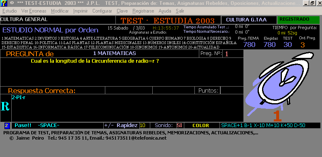This screenshot has height=157, width=322.
Task: Click the large cyan R answer icon
Action: tap(5, 107)
